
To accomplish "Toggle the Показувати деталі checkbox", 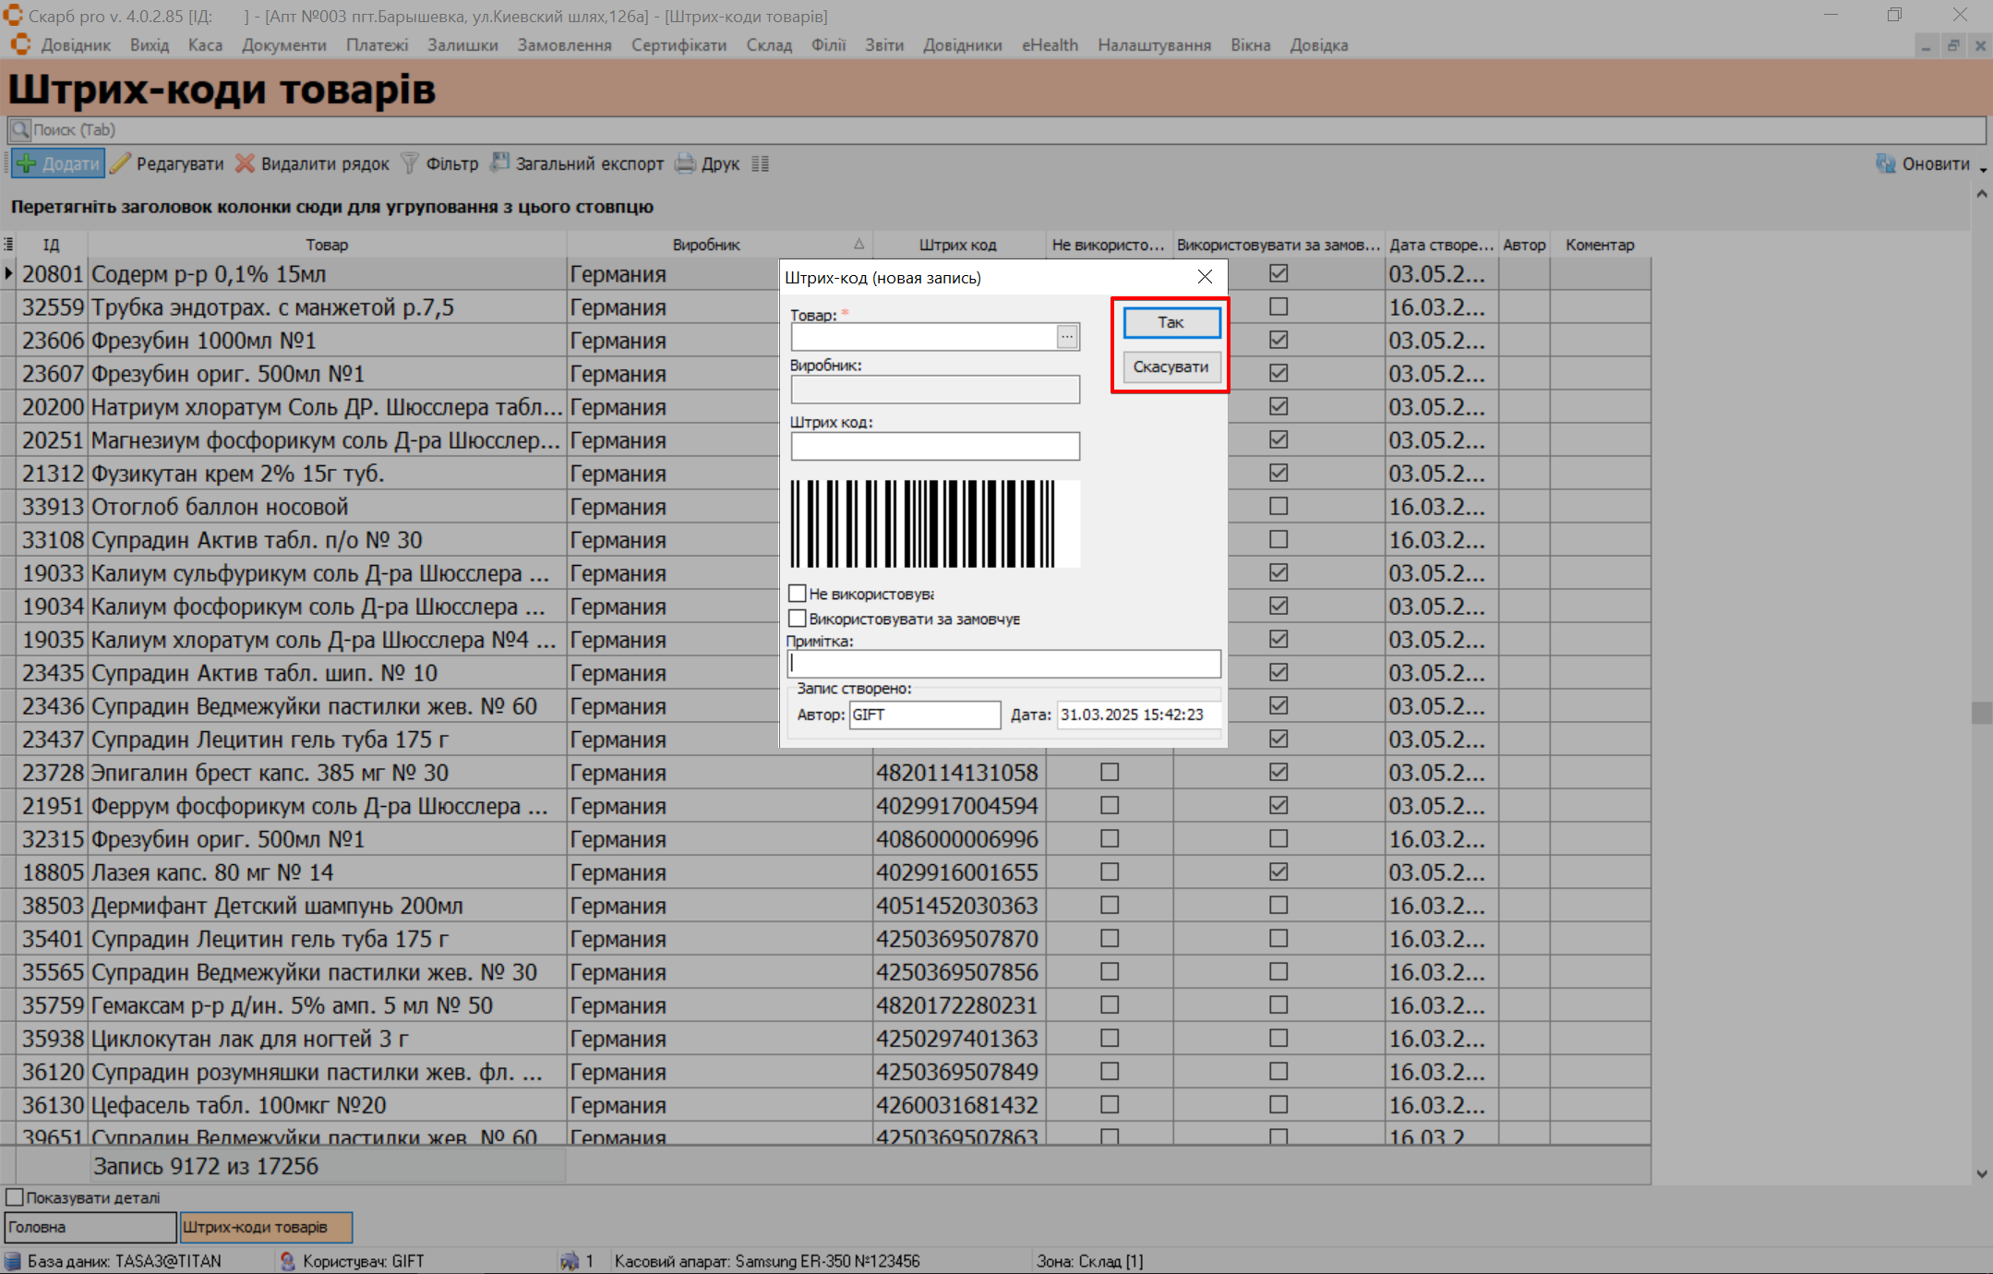I will (15, 1197).
